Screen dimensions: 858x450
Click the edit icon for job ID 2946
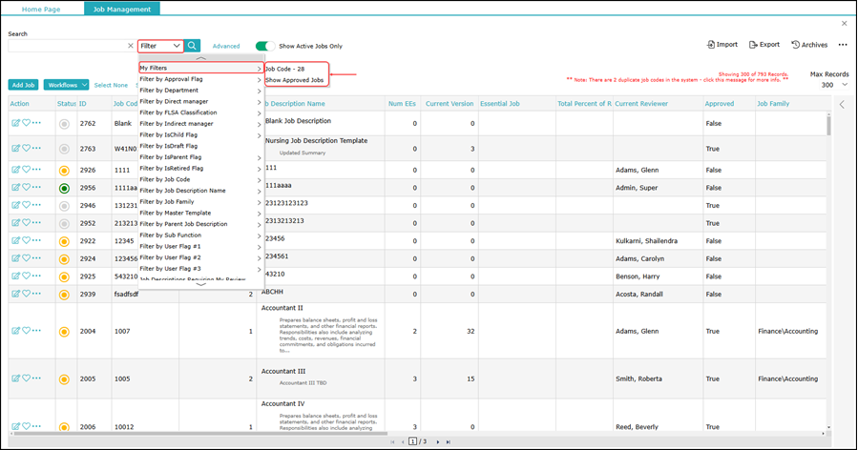pyautogui.click(x=15, y=204)
